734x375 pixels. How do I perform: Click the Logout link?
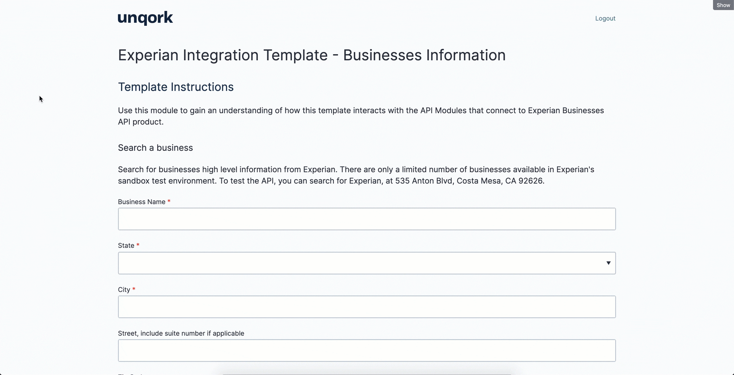pos(605,18)
